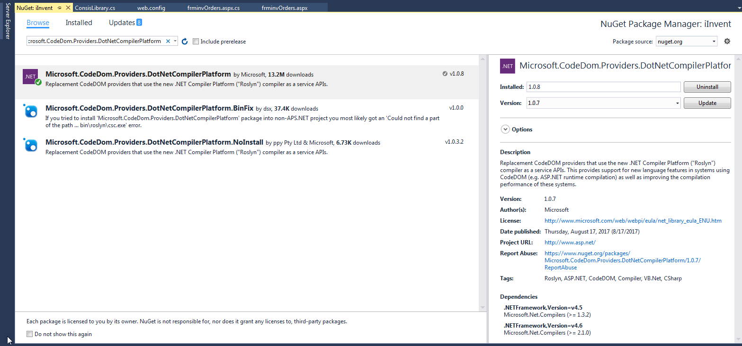Click the installed indicator beside v1.0.8

445,74
